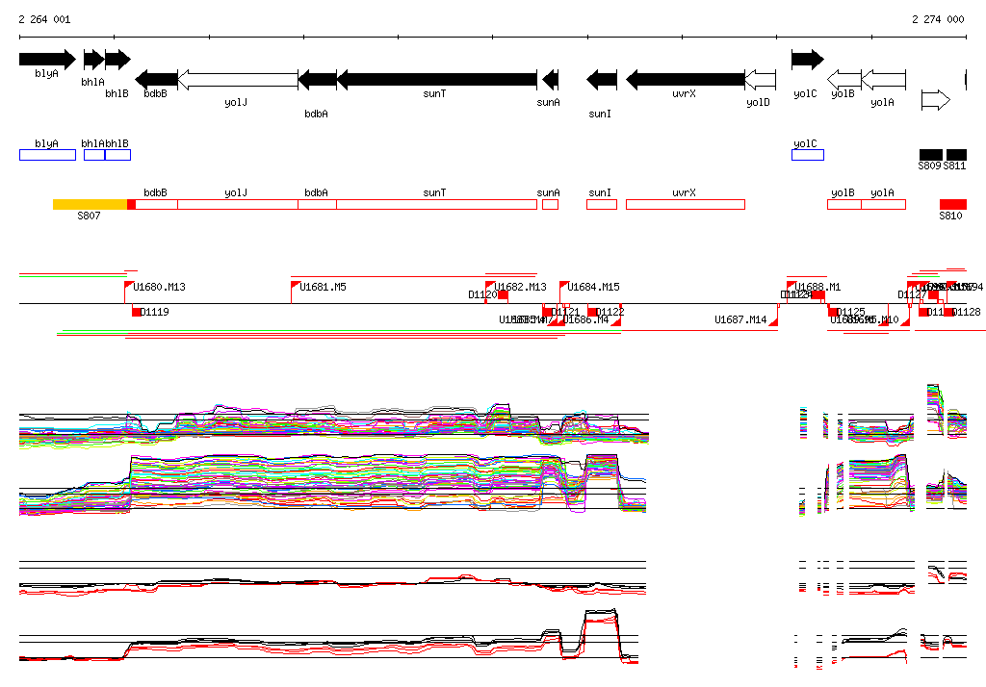Select the D1120 red square marker
986x687 pixels.
pos(503,294)
